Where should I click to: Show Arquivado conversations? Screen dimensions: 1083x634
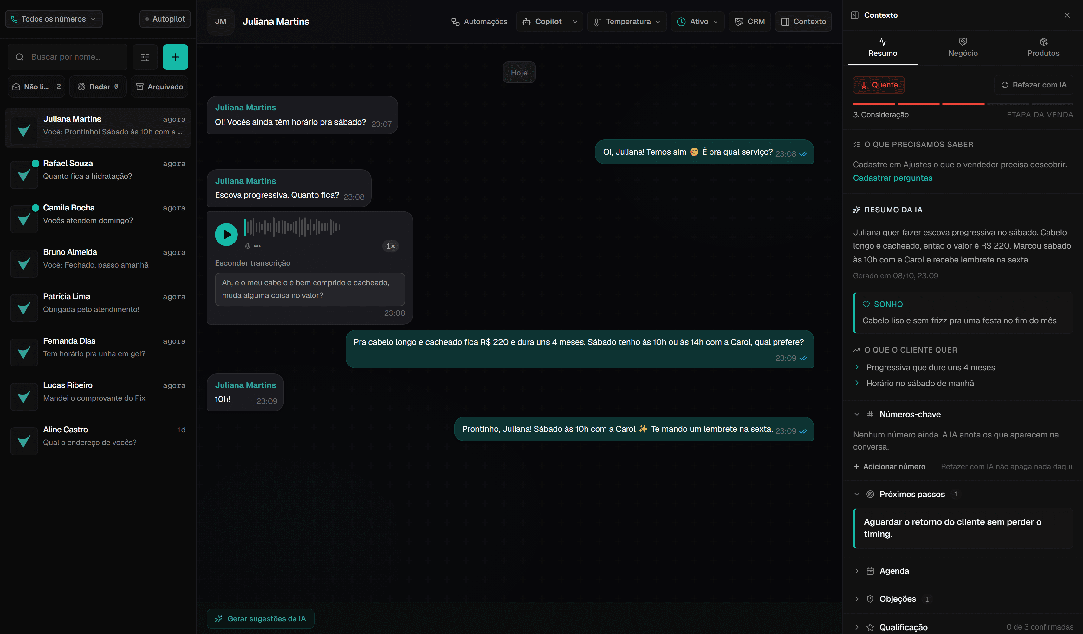coord(159,87)
